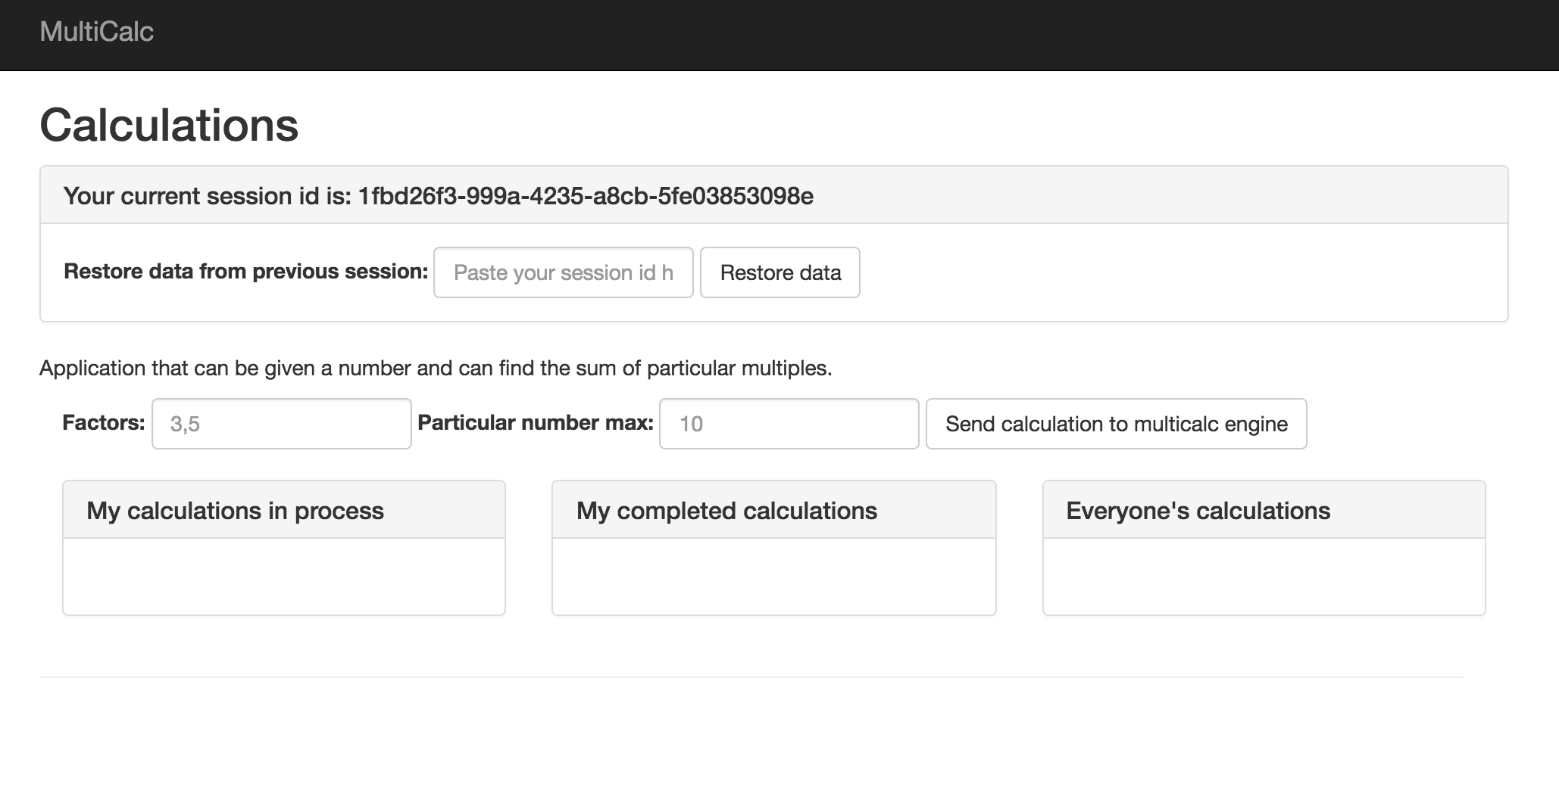Click My completed calculations panel heading
This screenshot has width=1559, height=787.
point(726,511)
